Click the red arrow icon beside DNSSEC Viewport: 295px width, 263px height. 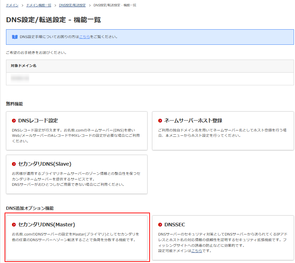pos(160,225)
